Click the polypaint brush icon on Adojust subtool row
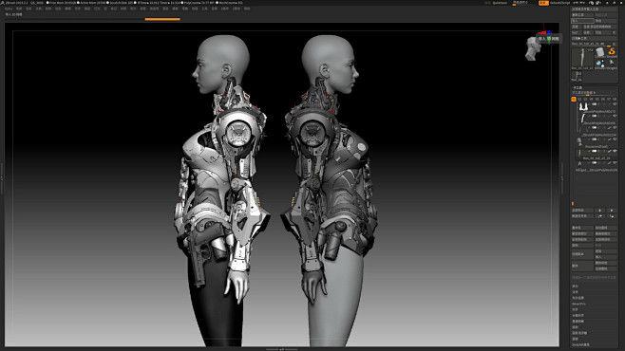Image resolution: width=625 pixels, height=351 pixels. 609,163
